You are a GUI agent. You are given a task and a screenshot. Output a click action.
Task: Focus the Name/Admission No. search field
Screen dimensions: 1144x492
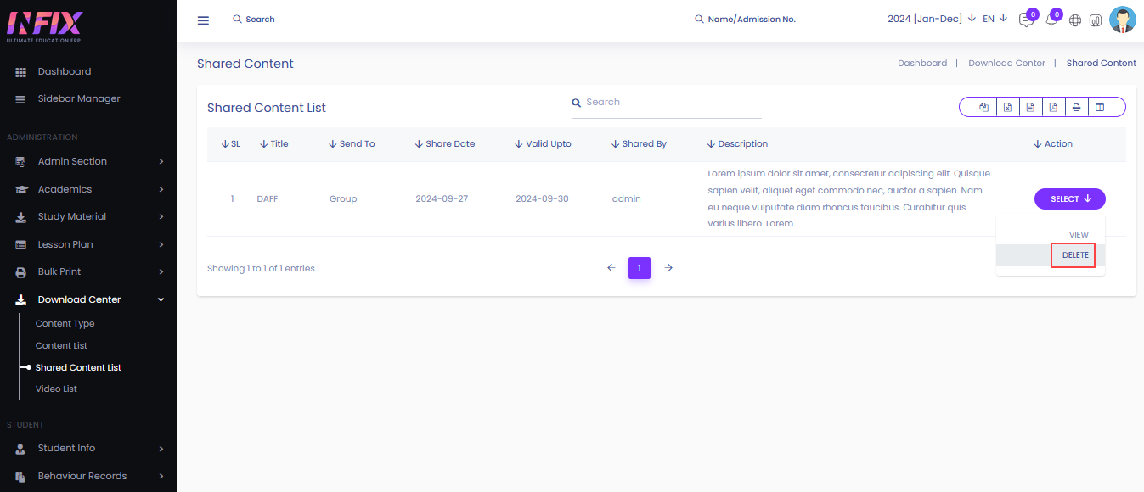752,20
